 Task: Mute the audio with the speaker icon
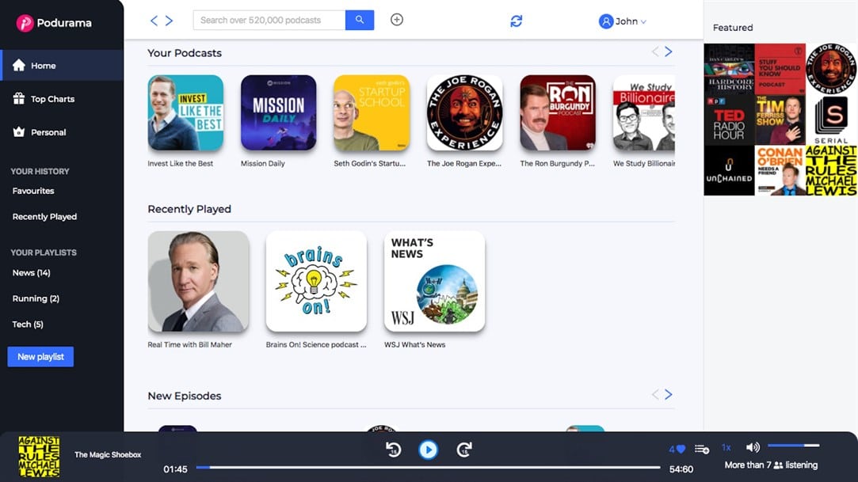coord(752,446)
